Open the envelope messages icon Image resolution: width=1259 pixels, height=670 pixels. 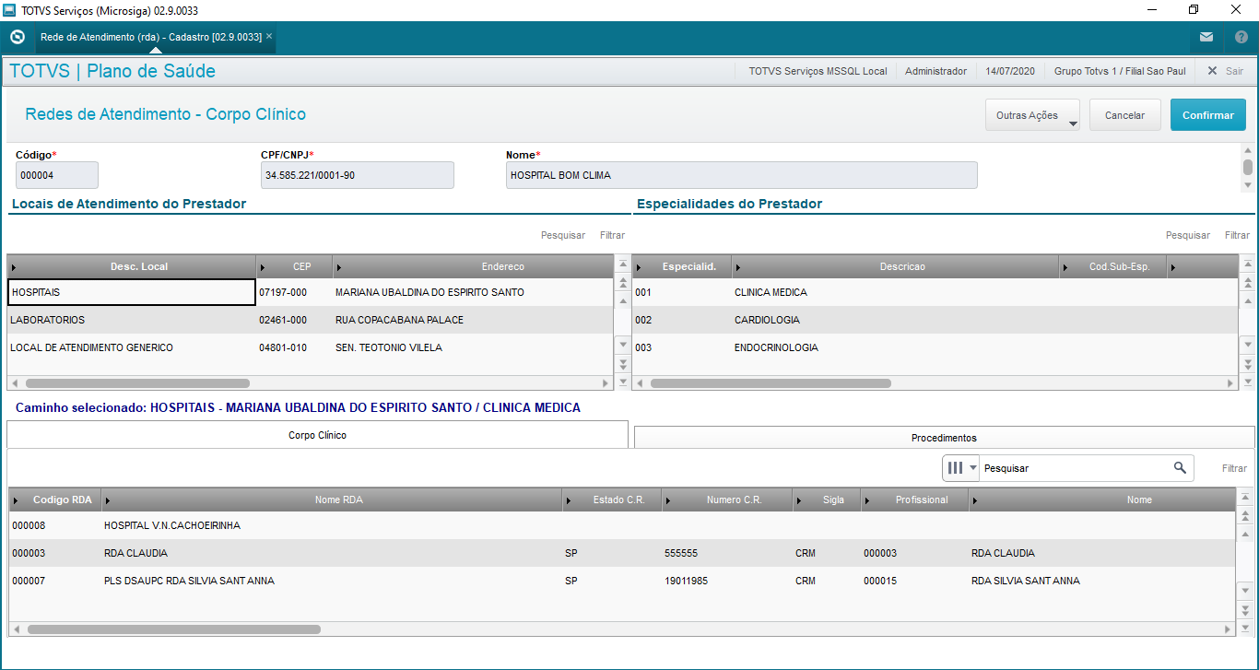point(1206,38)
